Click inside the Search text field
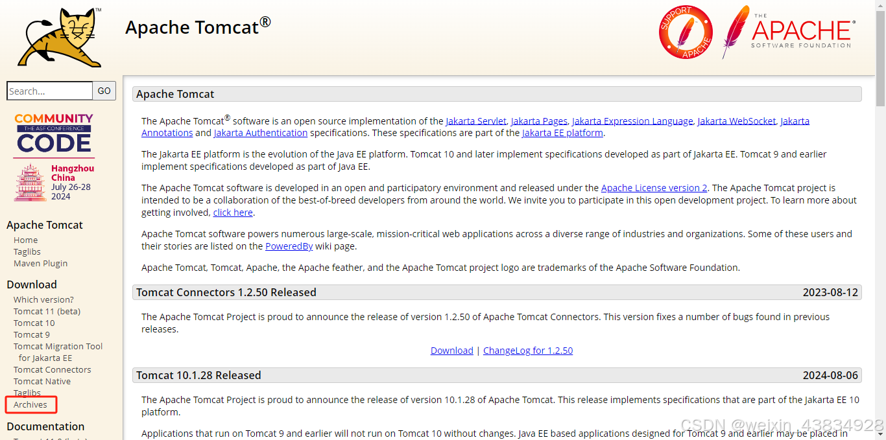The height and width of the screenshot is (440, 886). point(49,91)
